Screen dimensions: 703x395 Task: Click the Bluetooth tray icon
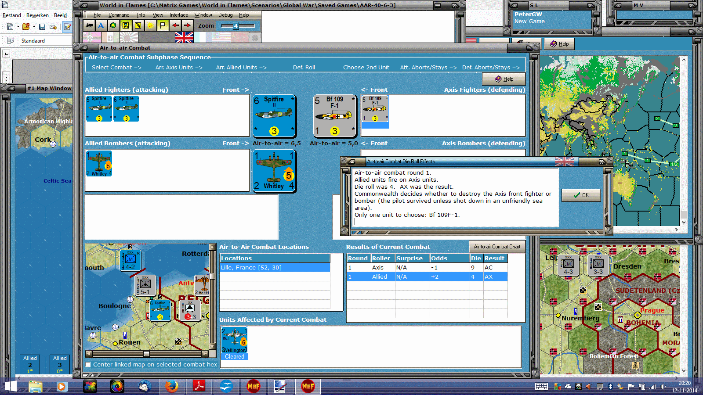[610, 387]
